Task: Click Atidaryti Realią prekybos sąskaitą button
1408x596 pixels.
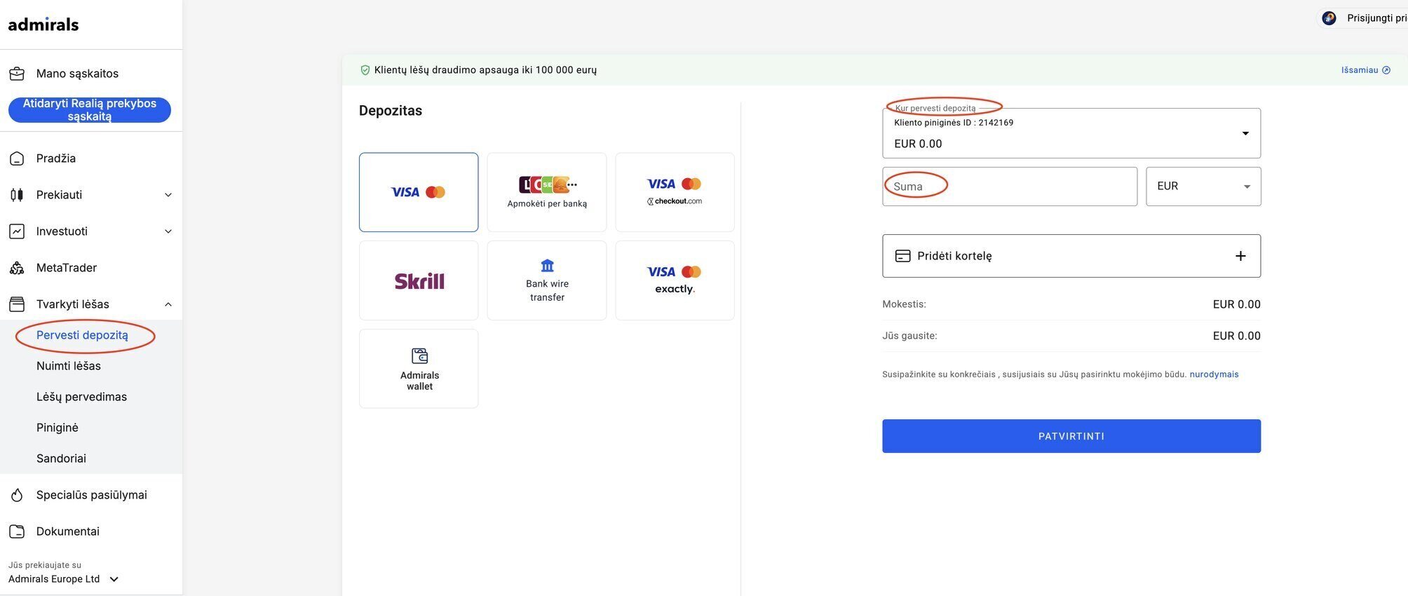Action: (90, 110)
